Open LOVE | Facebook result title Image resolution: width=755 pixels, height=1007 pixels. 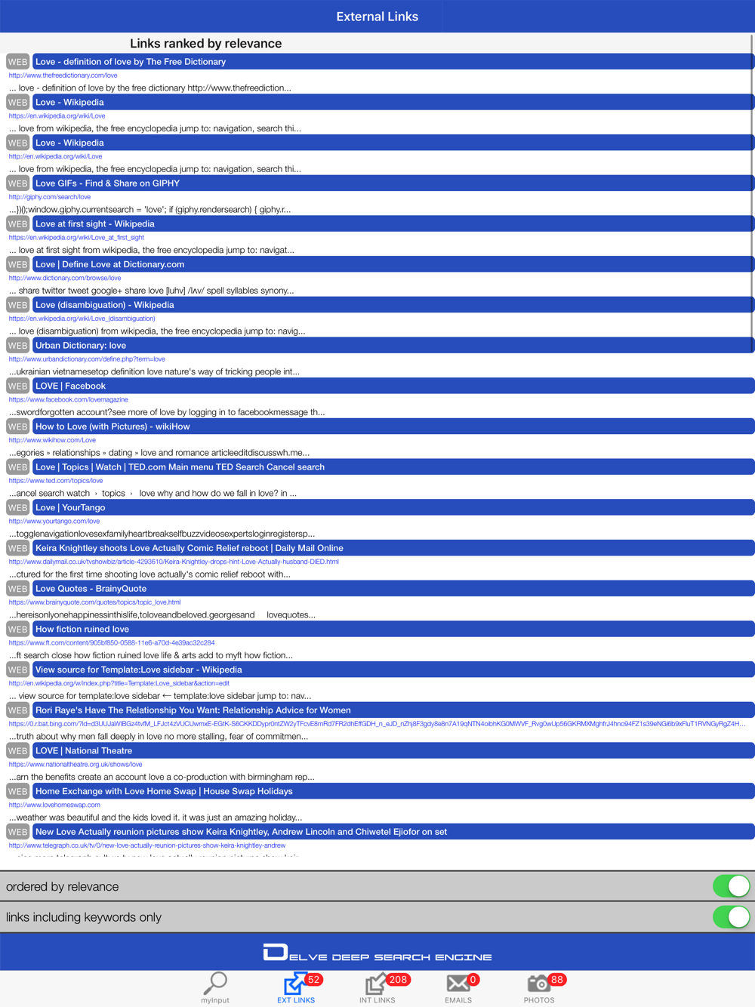tap(393, 386)
